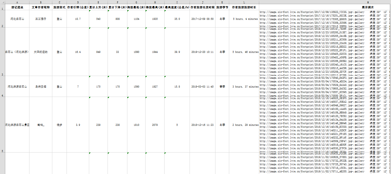
Task: Select the cell 河北涞源白石山
Action: 17,86
